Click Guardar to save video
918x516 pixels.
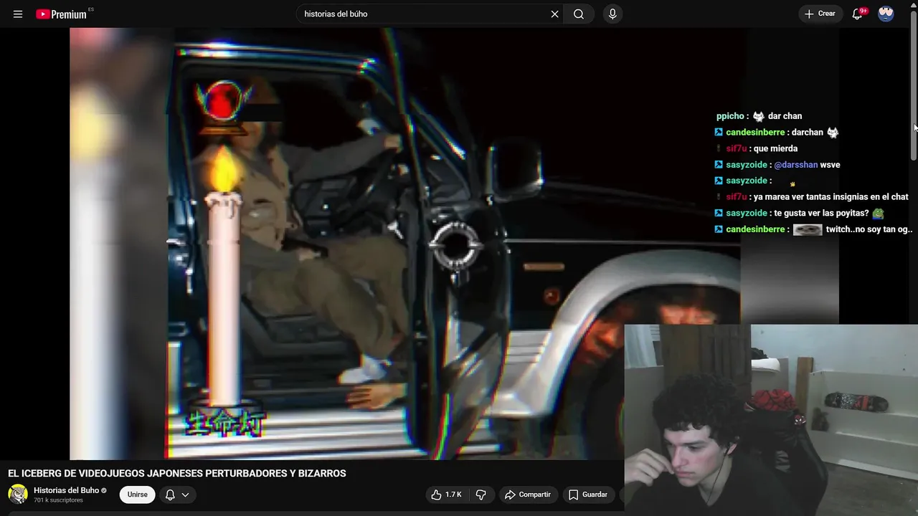[588, 494]
